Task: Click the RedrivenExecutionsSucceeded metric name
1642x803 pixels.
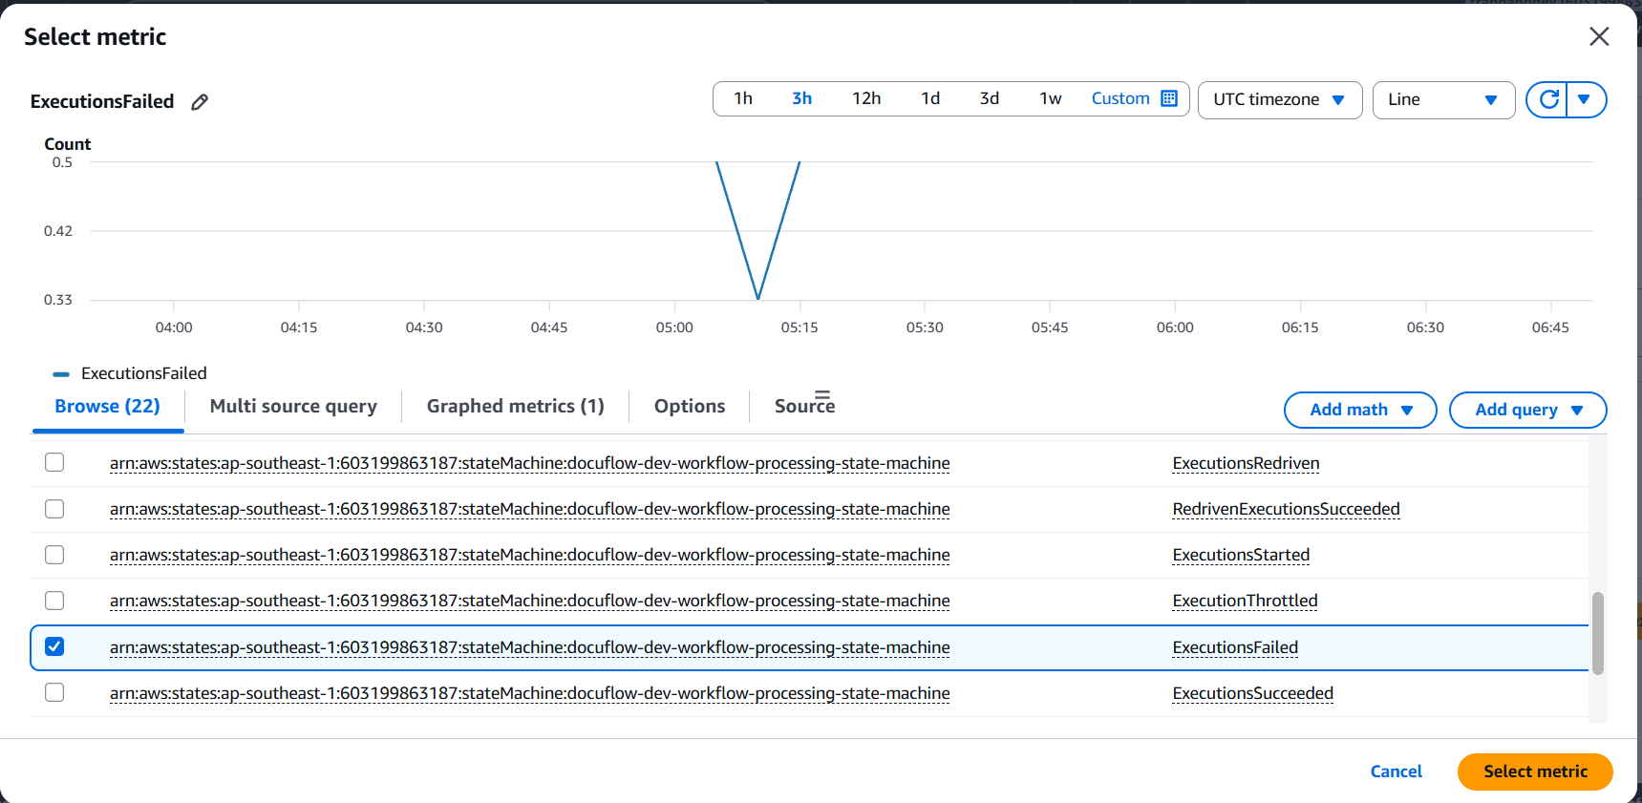Action: (x=1286, y=509)
